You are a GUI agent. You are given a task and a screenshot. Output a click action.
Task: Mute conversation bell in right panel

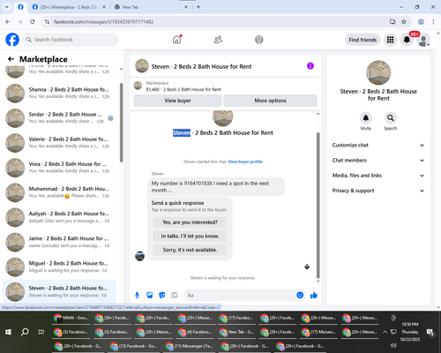(x=366, y=118)
